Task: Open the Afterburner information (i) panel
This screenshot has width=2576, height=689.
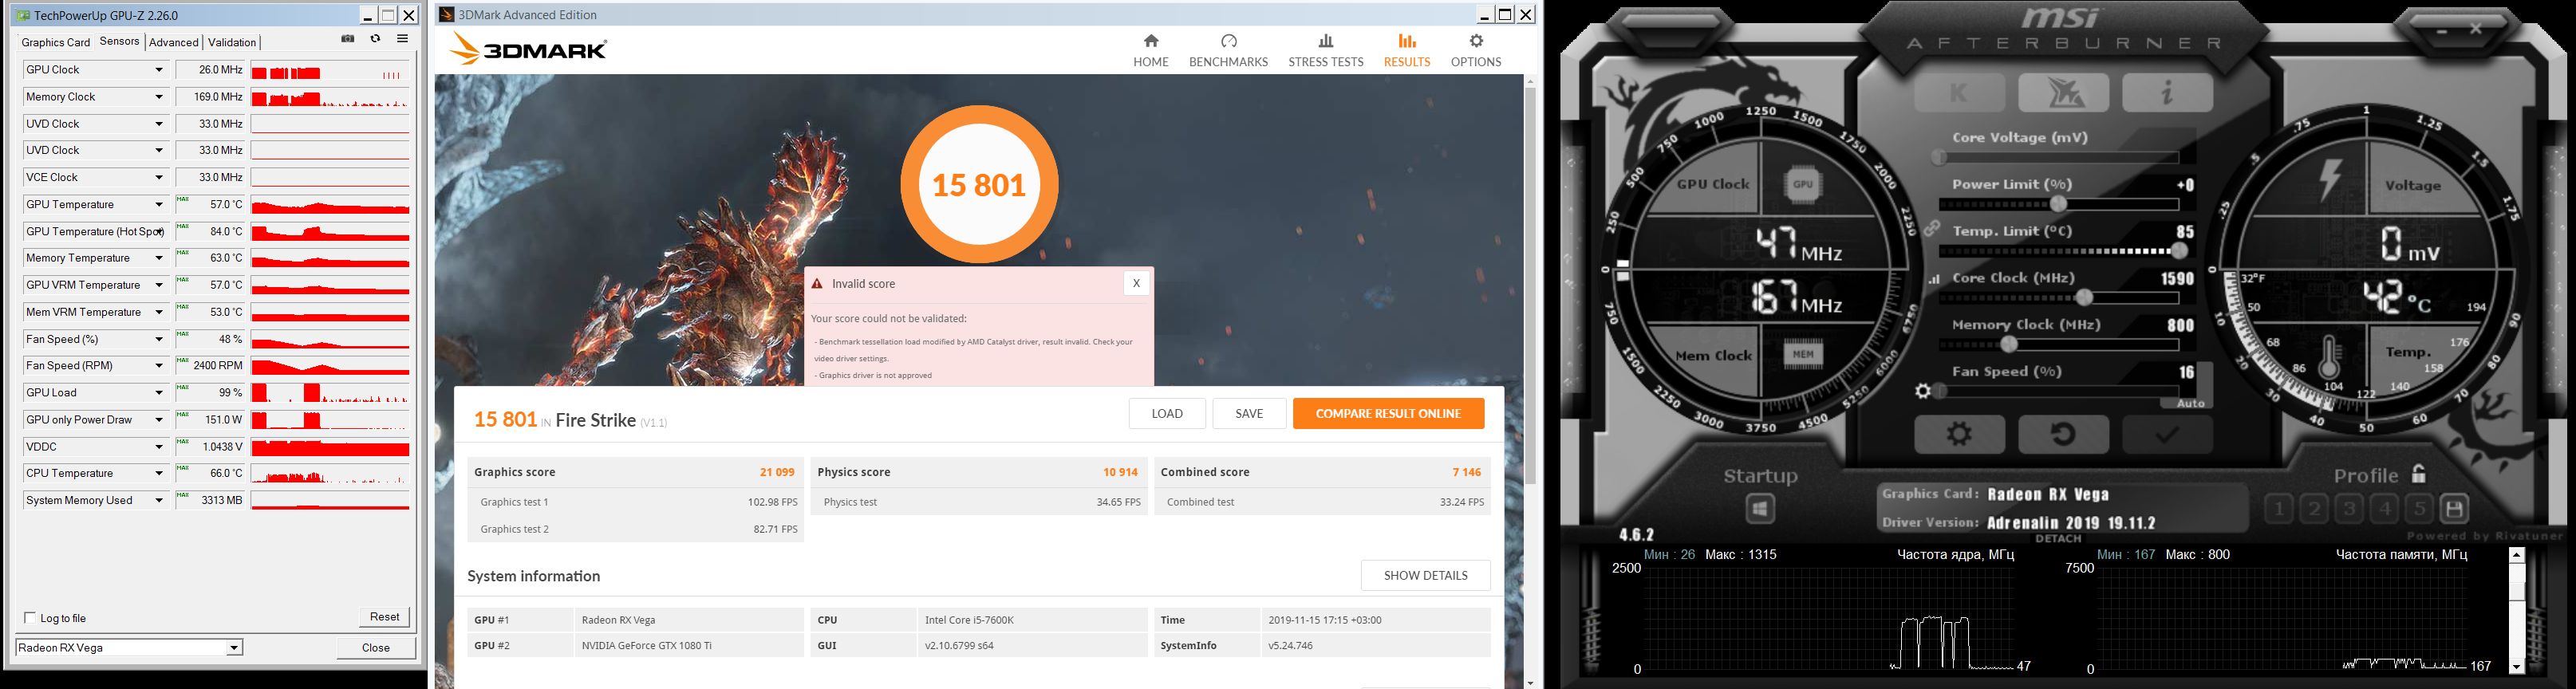Action: pyautogui.click(x=2167, y=93)
